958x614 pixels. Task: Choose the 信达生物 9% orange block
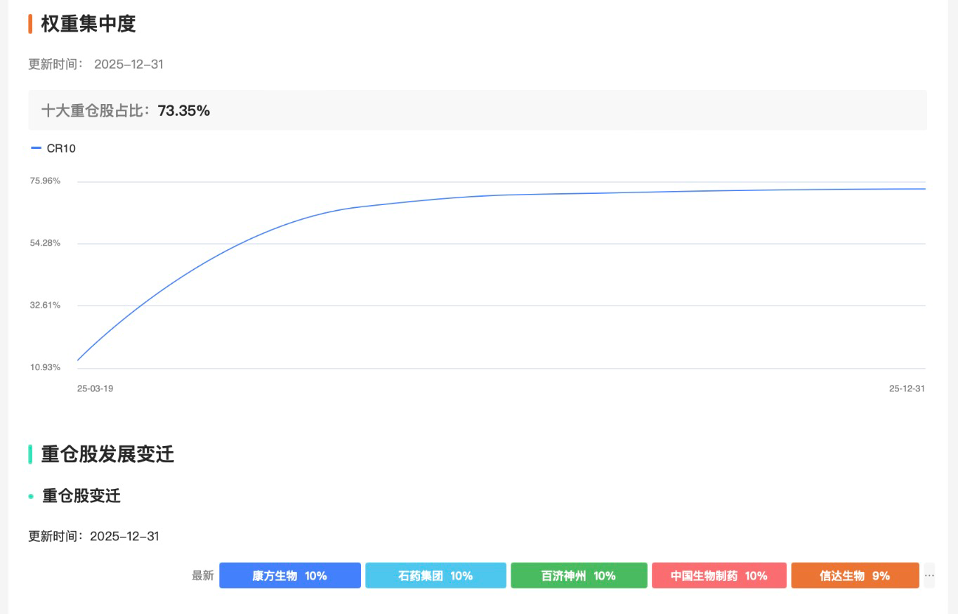point(855,575)
